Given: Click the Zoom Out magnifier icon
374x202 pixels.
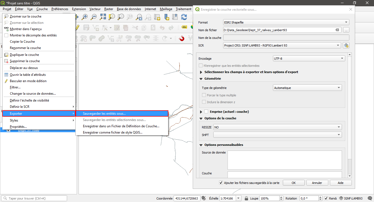Looking at the screenshot, I should 94,17.
